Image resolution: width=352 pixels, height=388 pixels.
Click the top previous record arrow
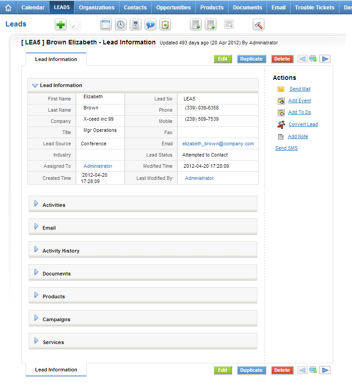pyautogui.click(x=302, y=59)
